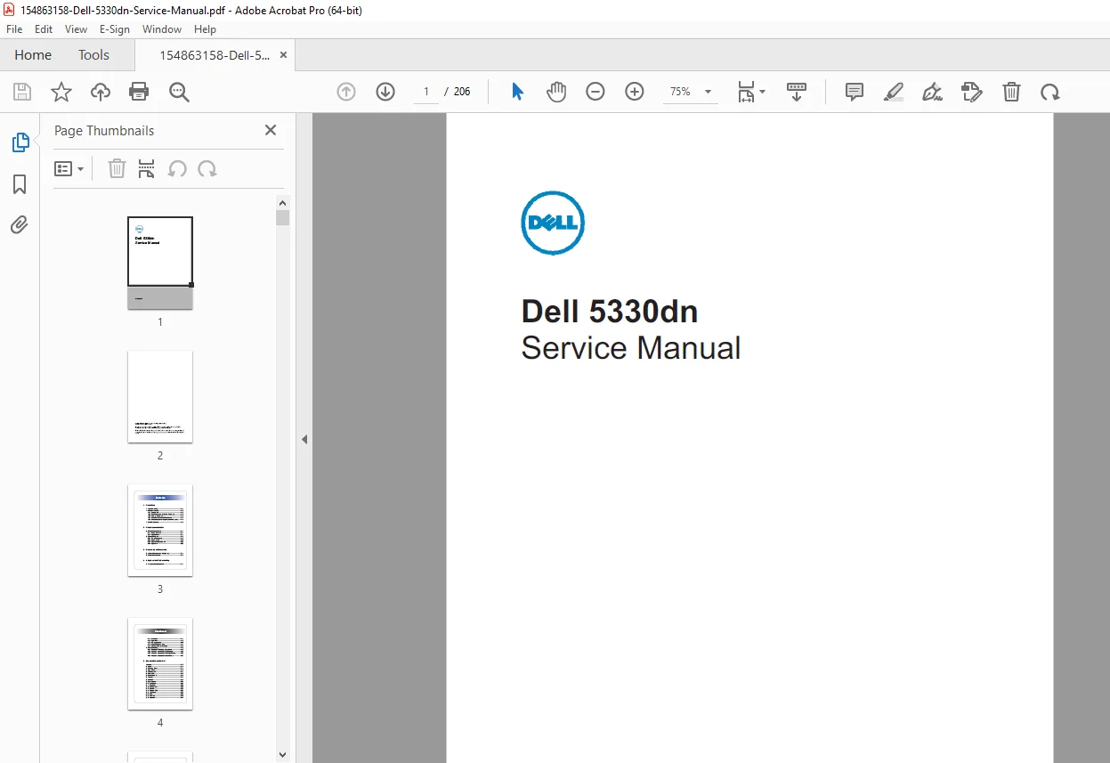Image resolution: width=1110 pixels, height=763 pixels.
Task: Open the Window menu
Action: point(162,29)
